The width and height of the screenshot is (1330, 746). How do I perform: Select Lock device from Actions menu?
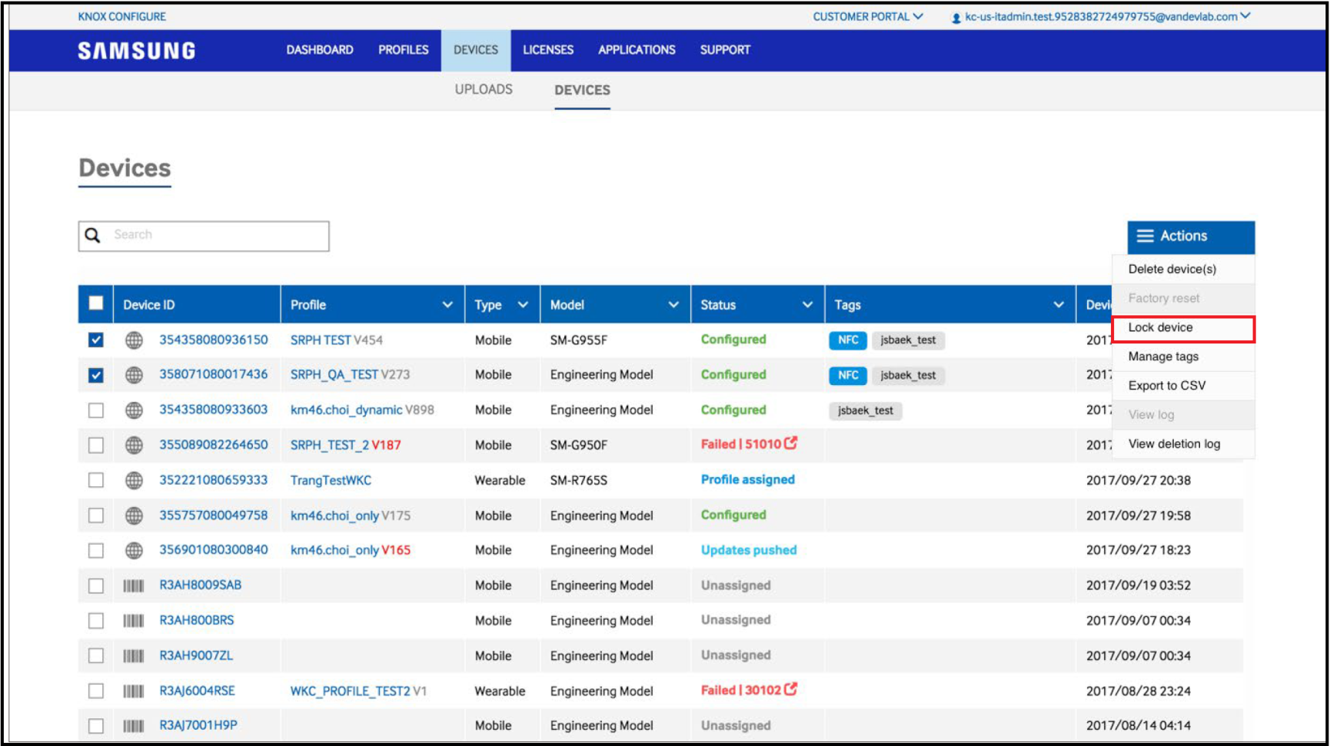(1183, 328)
